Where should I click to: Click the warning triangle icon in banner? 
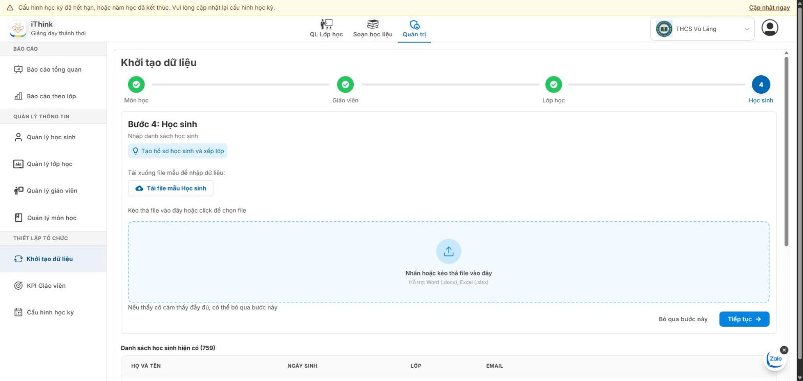10,8
